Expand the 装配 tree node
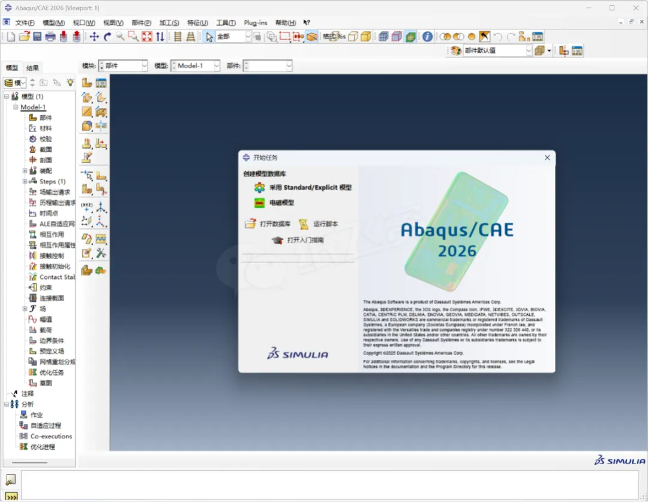648x502 pixels. click(25, 171)
